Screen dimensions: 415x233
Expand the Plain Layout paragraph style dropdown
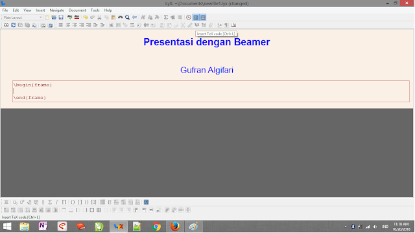point(23,17)
